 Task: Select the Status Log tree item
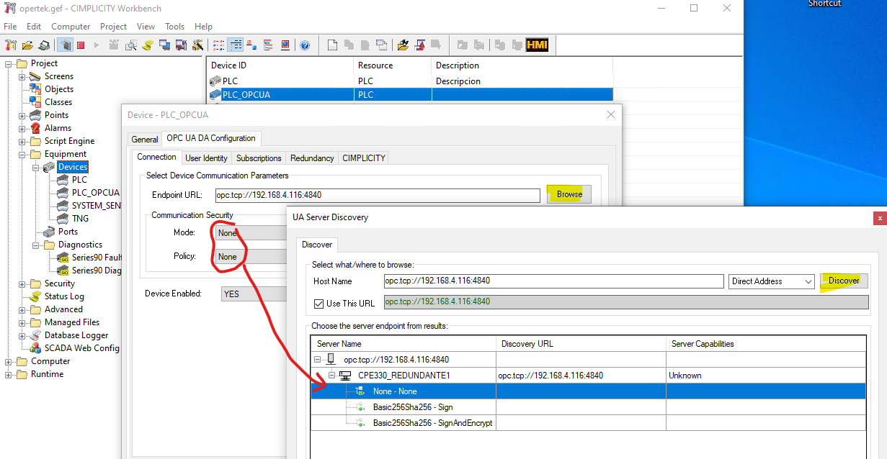[x=64, y=296]
